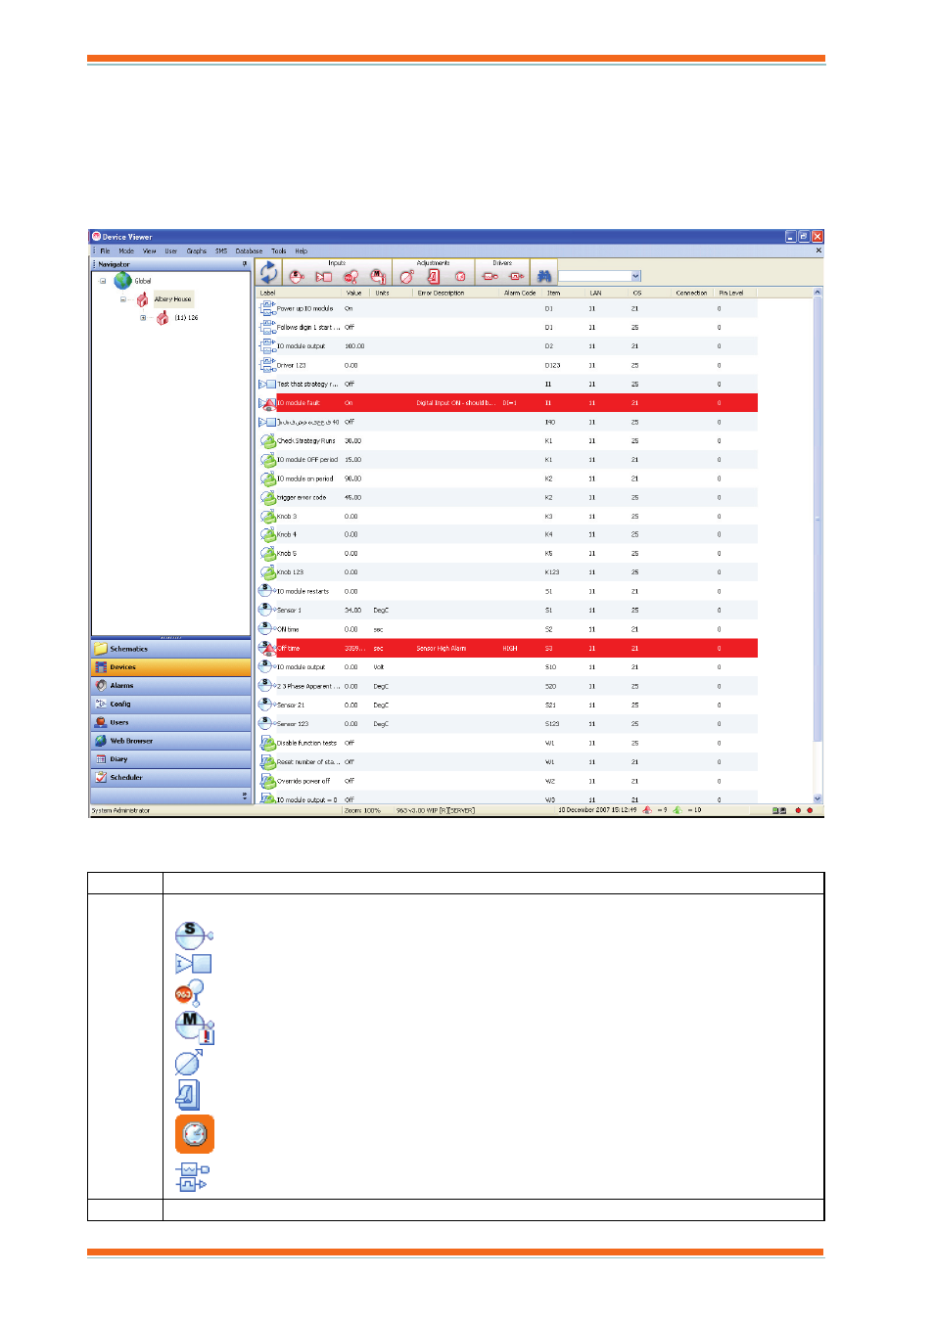Select the '(11) 126' tree item
The image size is (934, 1321).
click(186, 318)
